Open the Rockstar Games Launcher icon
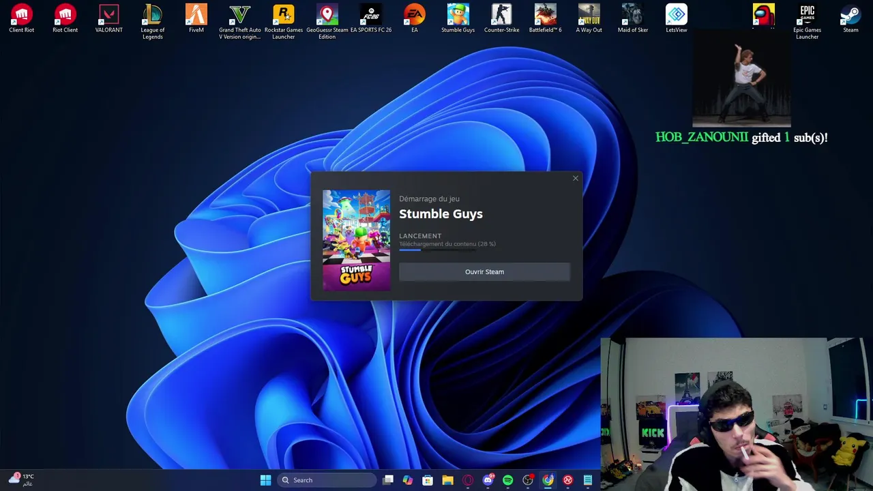 click(x=283, y=22)
